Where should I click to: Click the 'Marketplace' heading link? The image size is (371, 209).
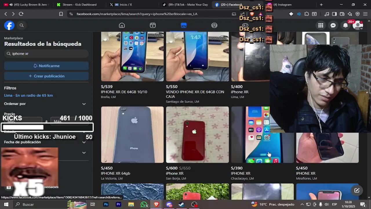(x=14, y=38)
